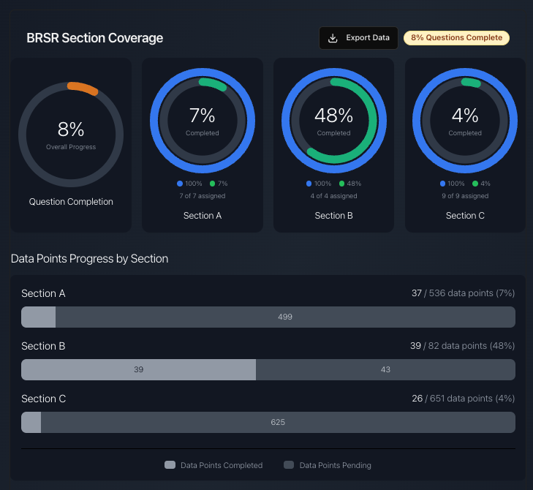This screenshot has width=533, height=490.
Task: Click Section C pending bar showing 625
Action: 278,422
